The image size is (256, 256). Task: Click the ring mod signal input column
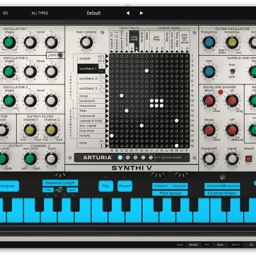(x=134, y=42)
